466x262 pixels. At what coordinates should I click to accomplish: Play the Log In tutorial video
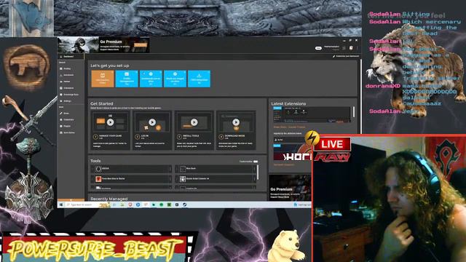coord(152,122)
